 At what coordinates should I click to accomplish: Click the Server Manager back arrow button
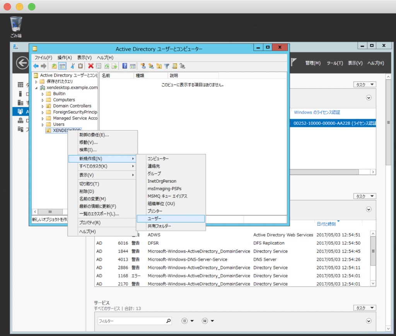pyautogui.click(x=22, y=63)
